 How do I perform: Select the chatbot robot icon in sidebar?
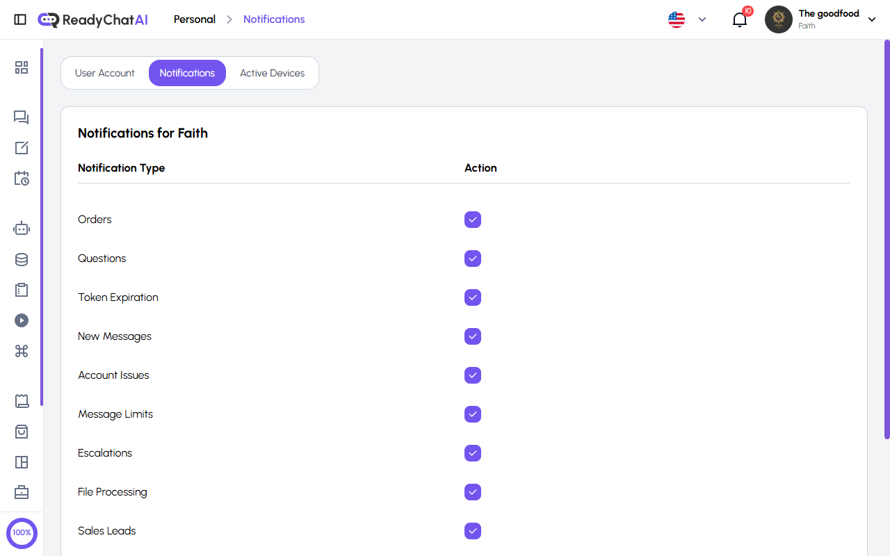click(22, 228)
